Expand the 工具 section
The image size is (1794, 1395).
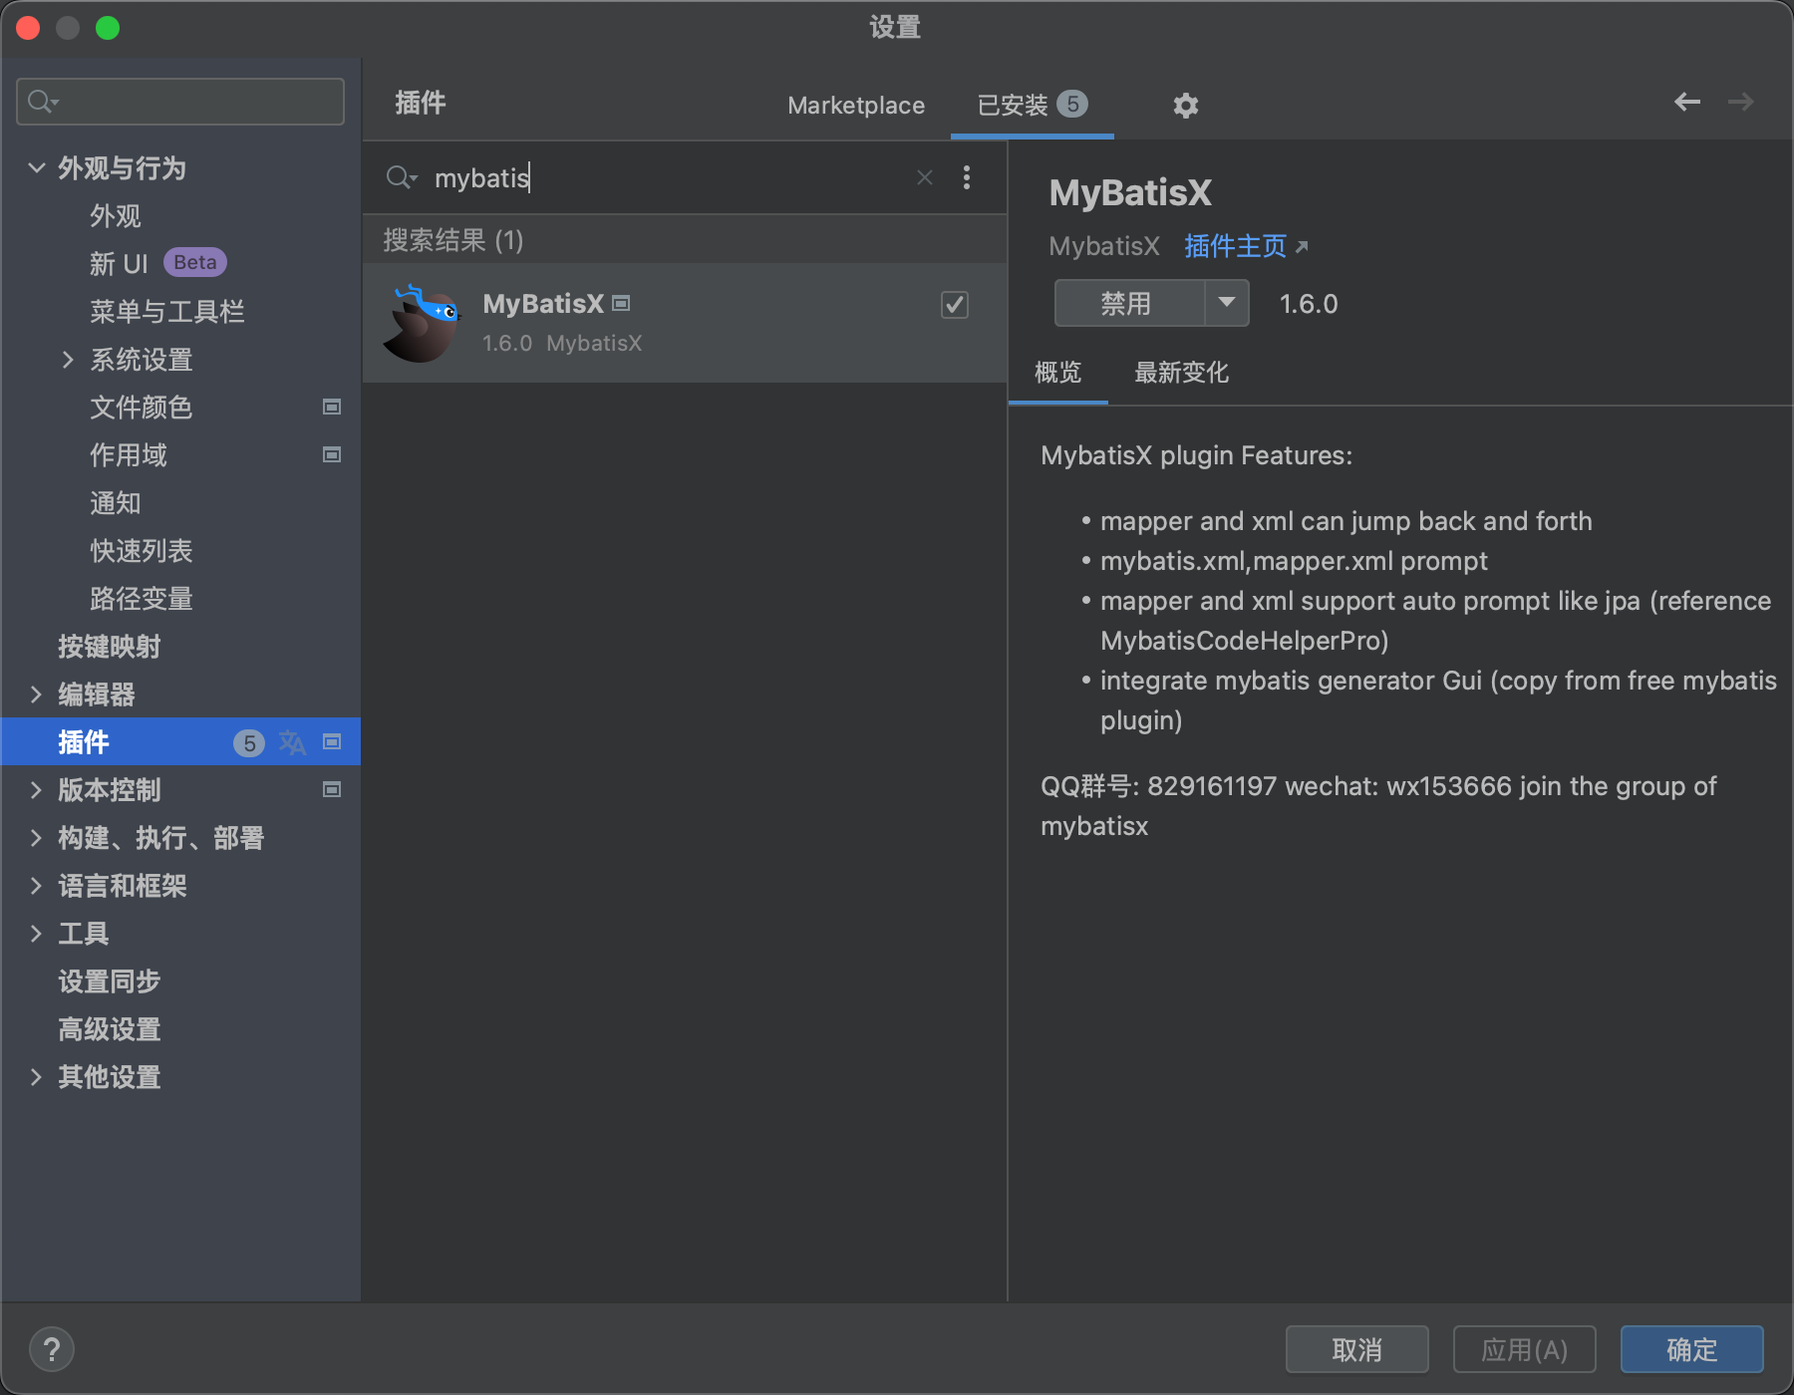[x=36, y=933]
